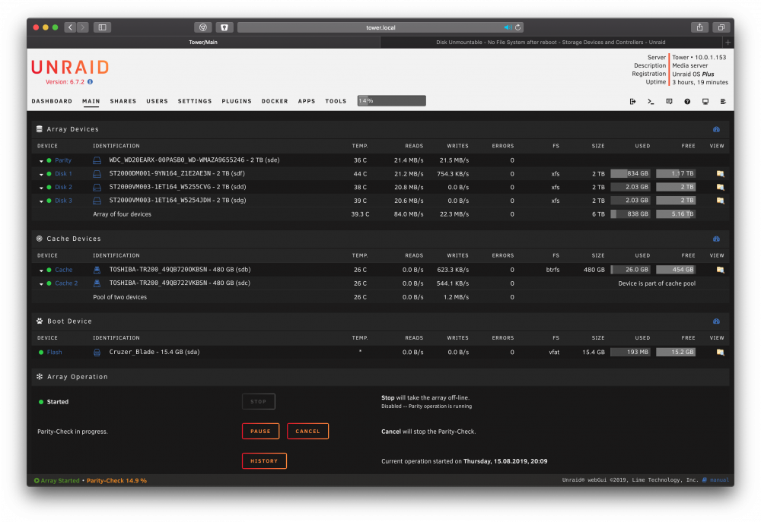Open the Parity device link
This screenshot has height=522, width=761.
[x=63, y=160]
